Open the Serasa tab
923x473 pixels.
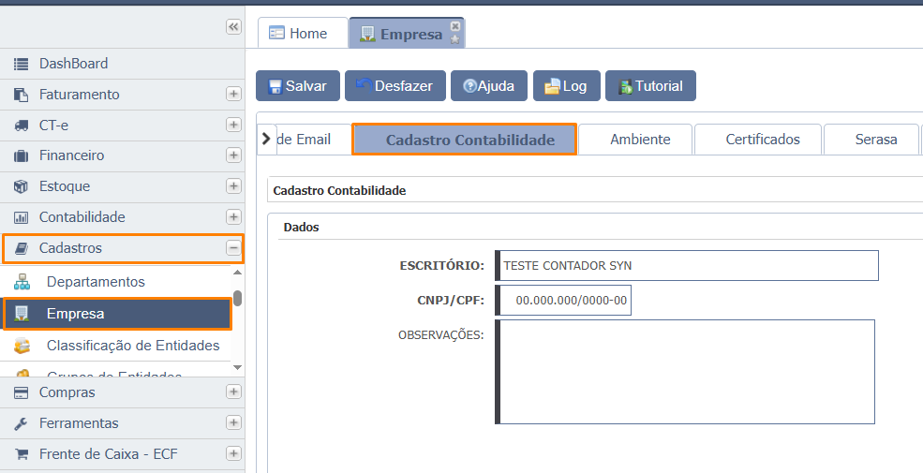[x=875, y=140]
